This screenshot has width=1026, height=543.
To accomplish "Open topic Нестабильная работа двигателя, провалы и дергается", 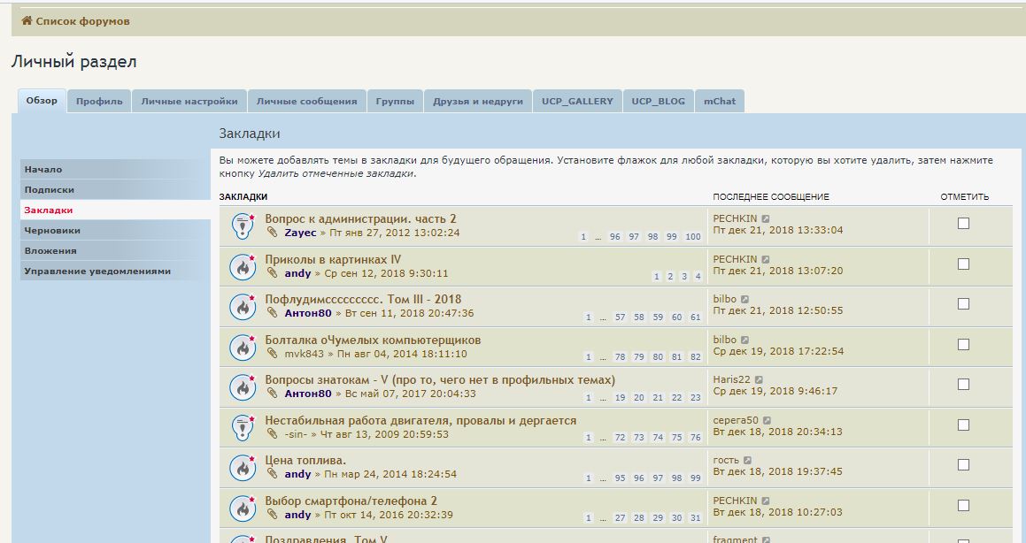I will click(420, 421).
